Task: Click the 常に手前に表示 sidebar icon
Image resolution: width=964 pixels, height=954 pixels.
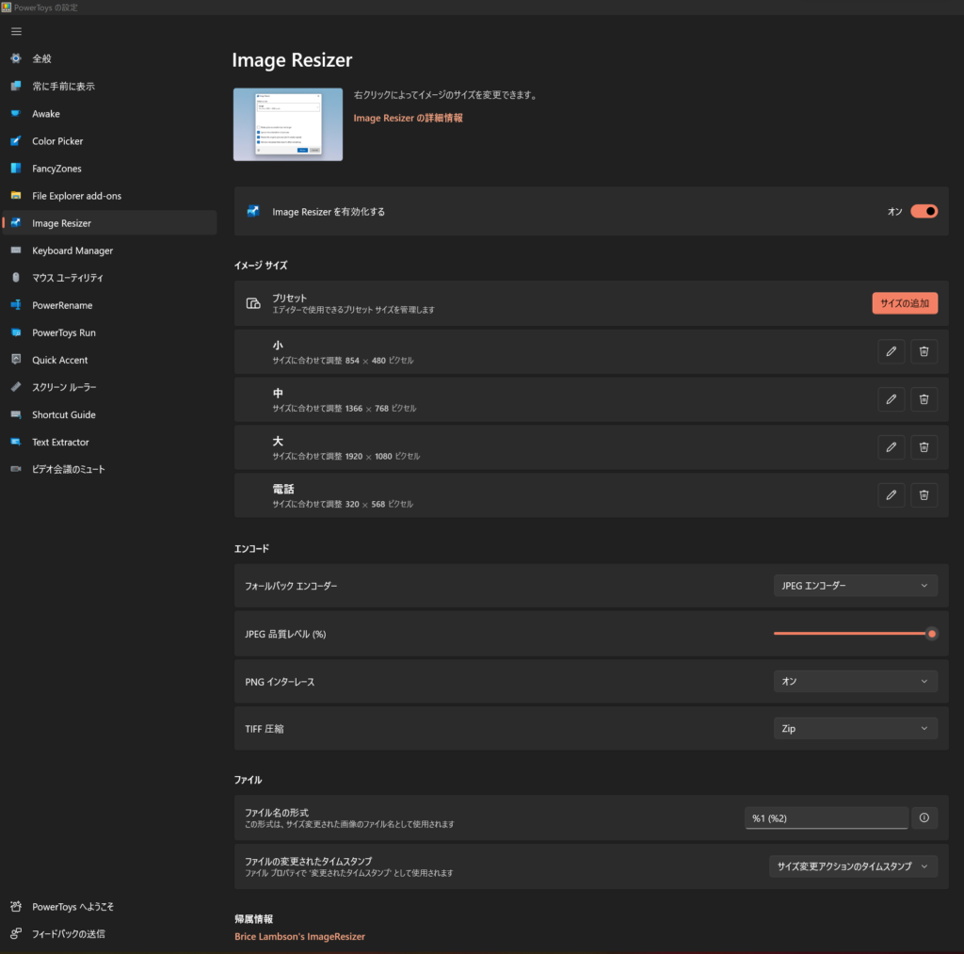Action: coord(16,86)
